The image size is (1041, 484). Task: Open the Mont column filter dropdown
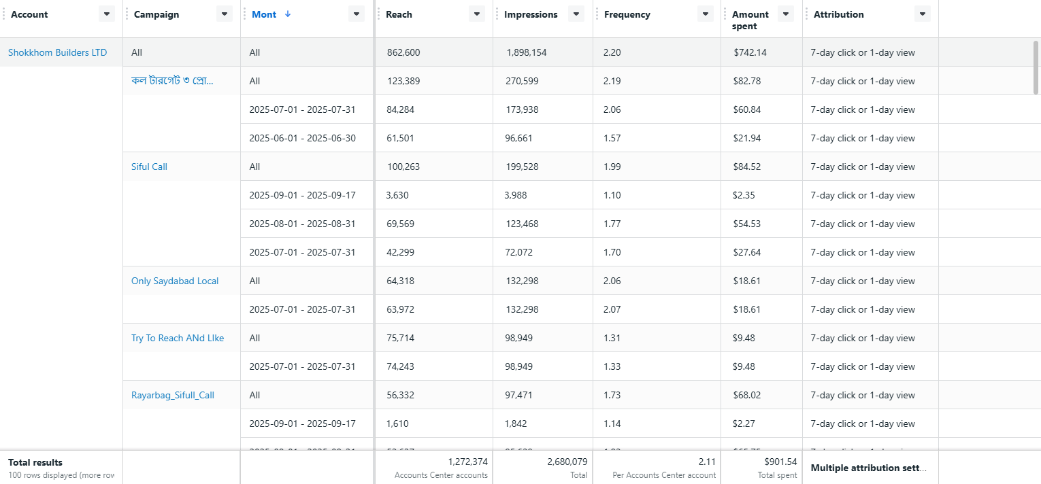coord(356,14)
